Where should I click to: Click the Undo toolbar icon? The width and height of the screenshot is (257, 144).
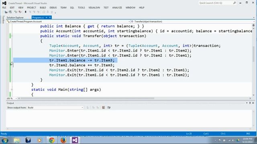[16, 12]
